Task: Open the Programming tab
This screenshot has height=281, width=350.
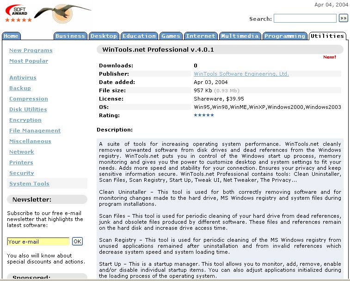Action: click(285, 36)
